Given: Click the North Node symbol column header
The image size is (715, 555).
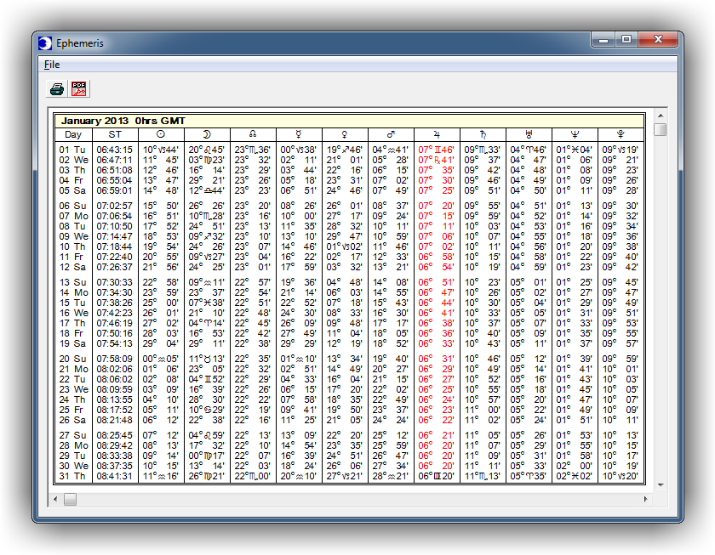Looking at the screenshot, I should click(253, 134).
